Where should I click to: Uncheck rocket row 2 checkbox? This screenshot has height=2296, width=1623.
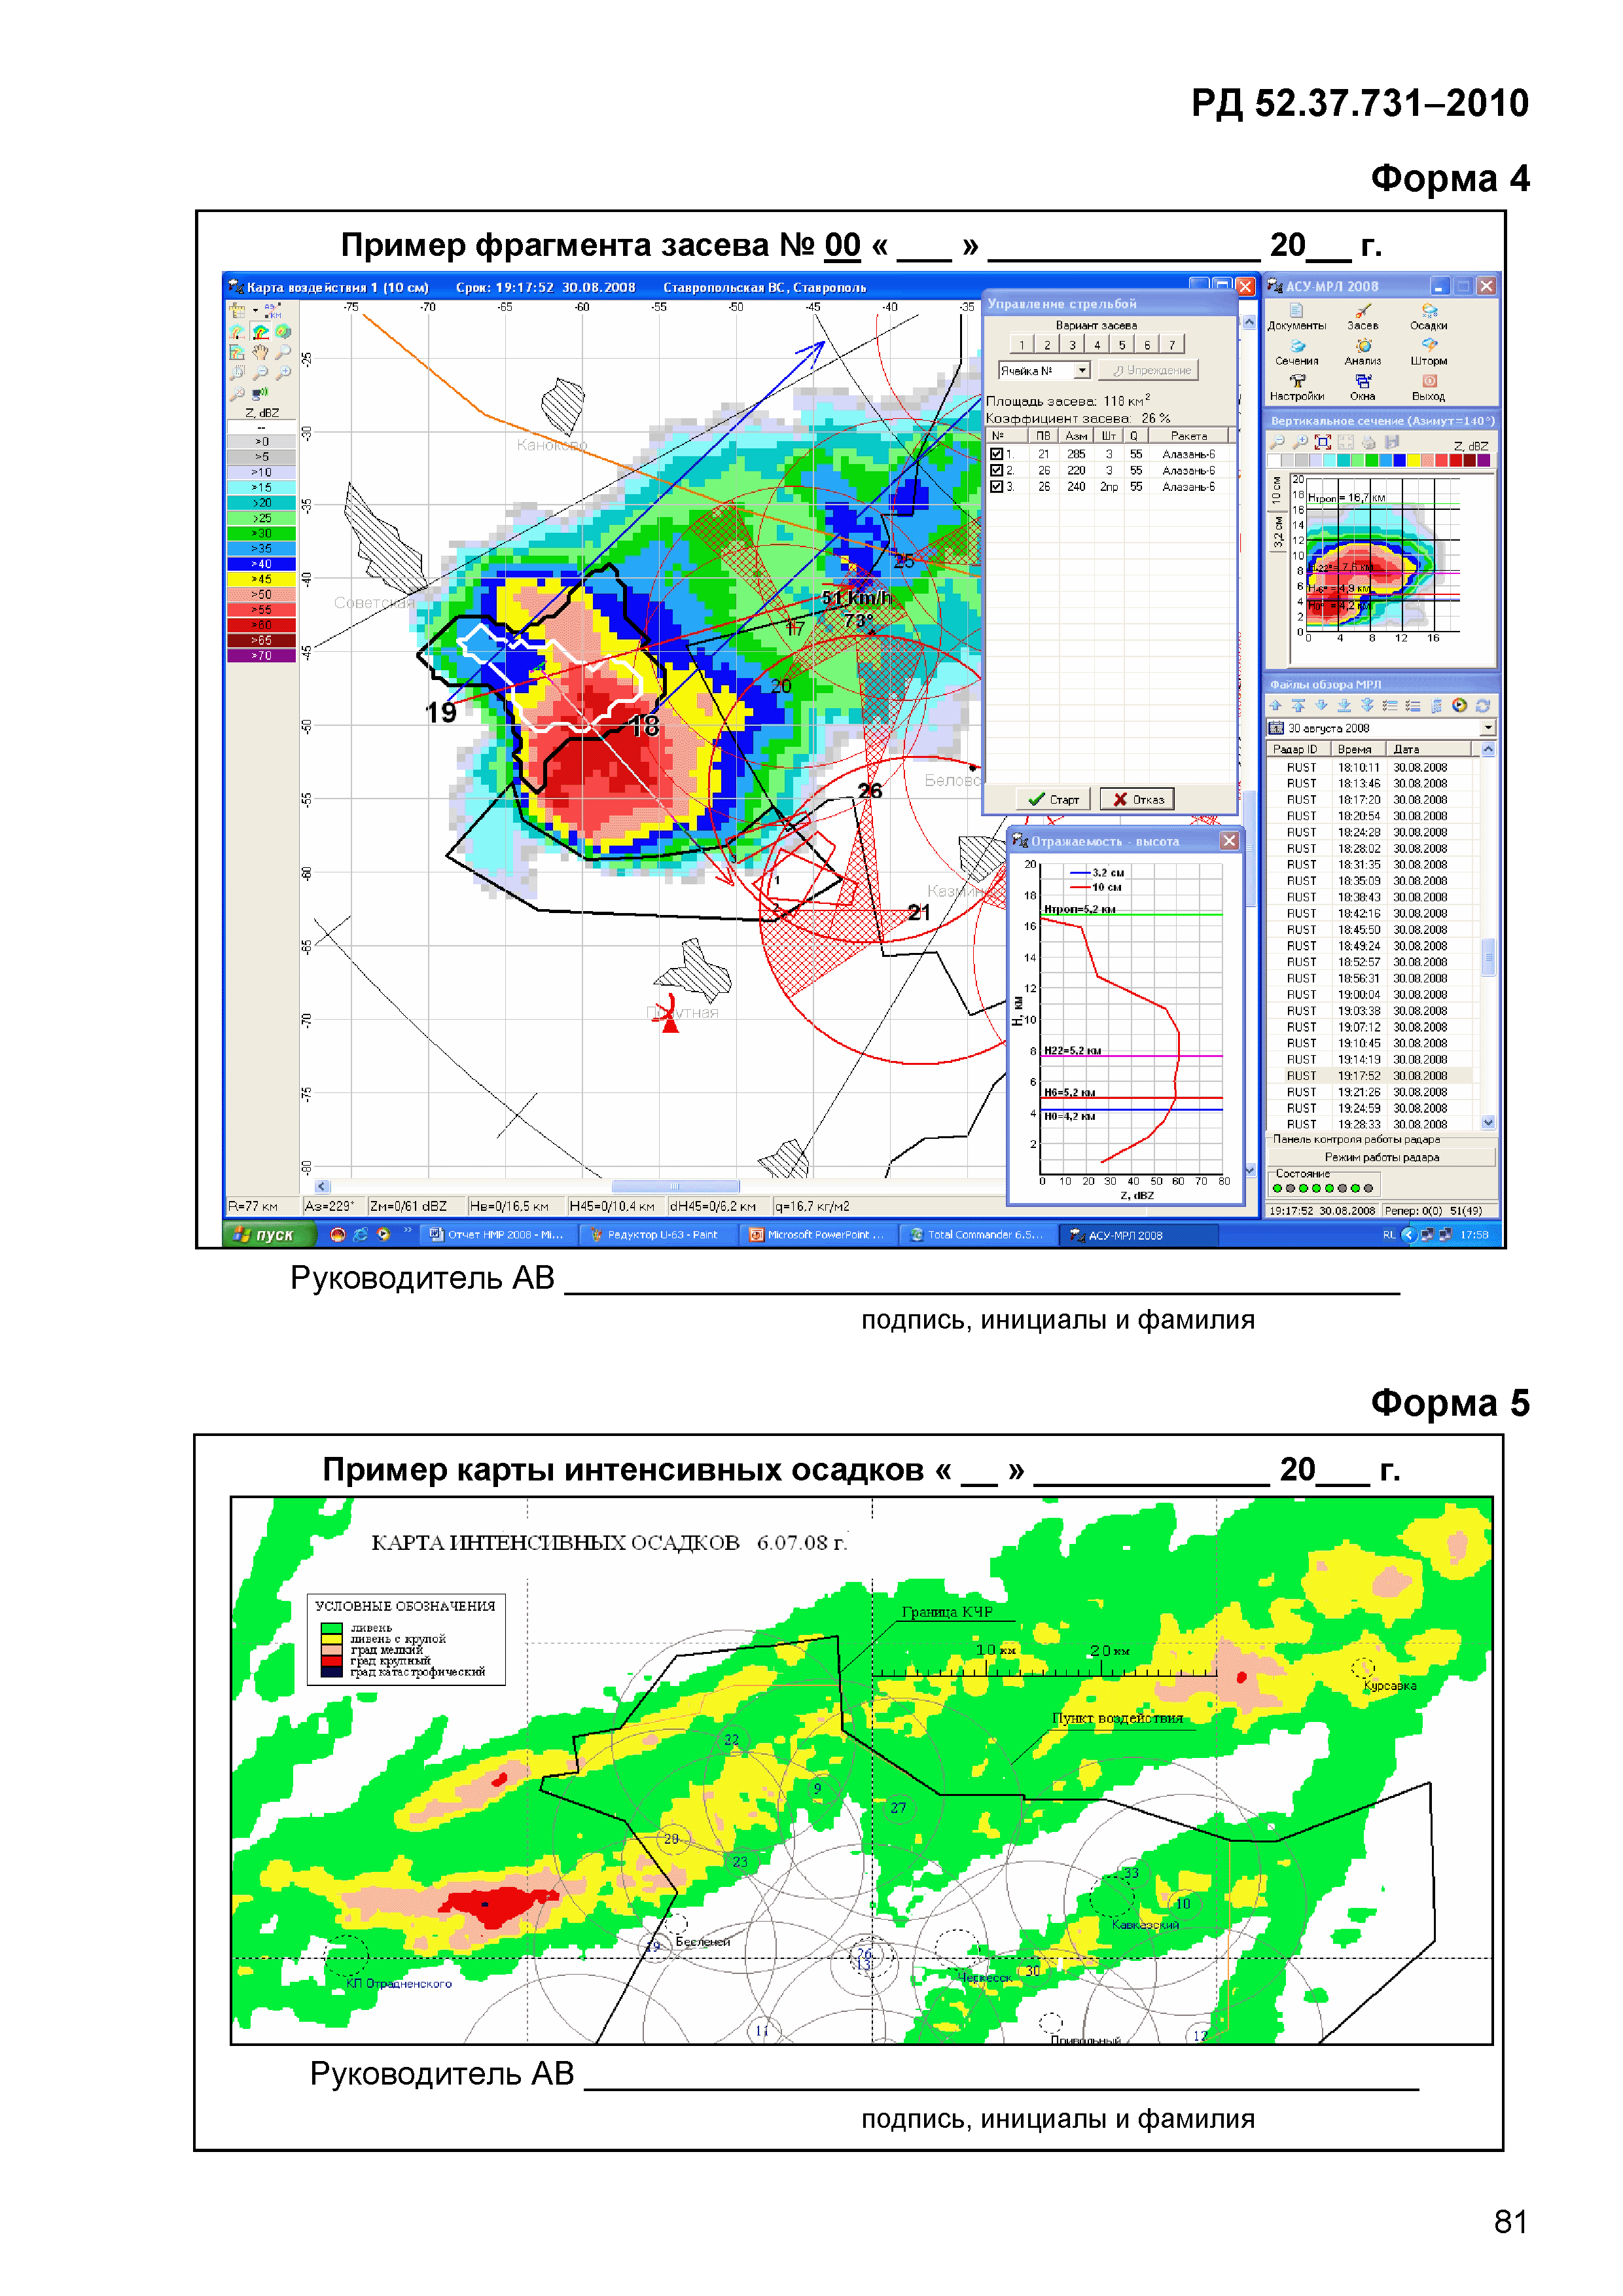coord(996,470)
